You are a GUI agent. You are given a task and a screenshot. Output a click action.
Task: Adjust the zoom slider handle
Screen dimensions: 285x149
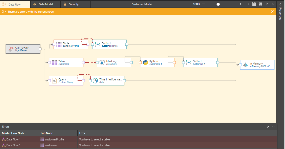pyautogui.click(x=218, y=4)
